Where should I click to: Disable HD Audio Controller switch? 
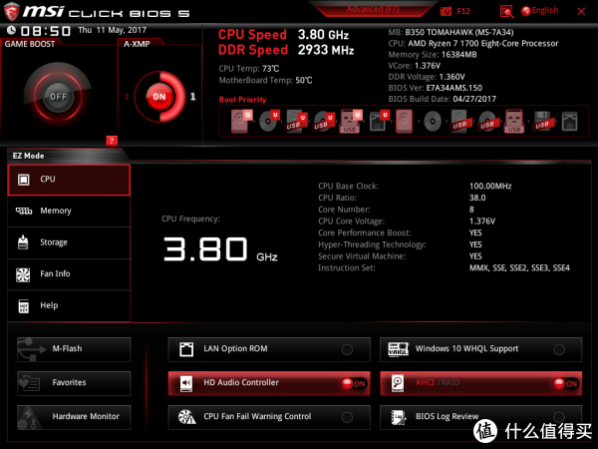(354, 383)
